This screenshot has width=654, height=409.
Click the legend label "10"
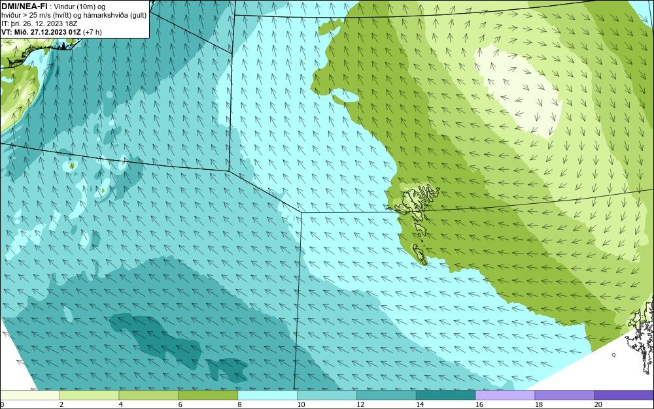click(x=301, y=404)
